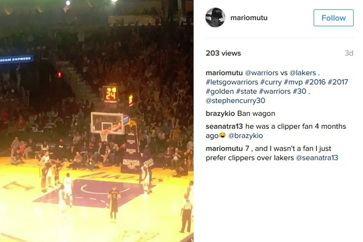Viewport: 363px width, 242px height.
Task: Open commenter seanatra13's profile
Action: point(224,126)
